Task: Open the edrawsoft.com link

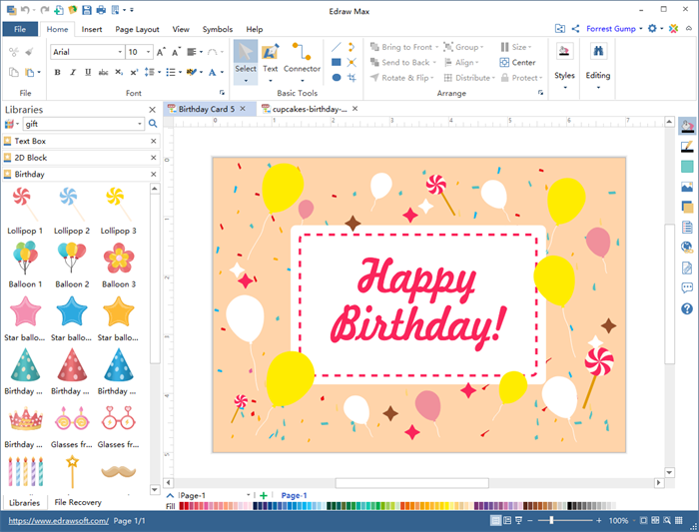Action: click(x=58, y=521)
